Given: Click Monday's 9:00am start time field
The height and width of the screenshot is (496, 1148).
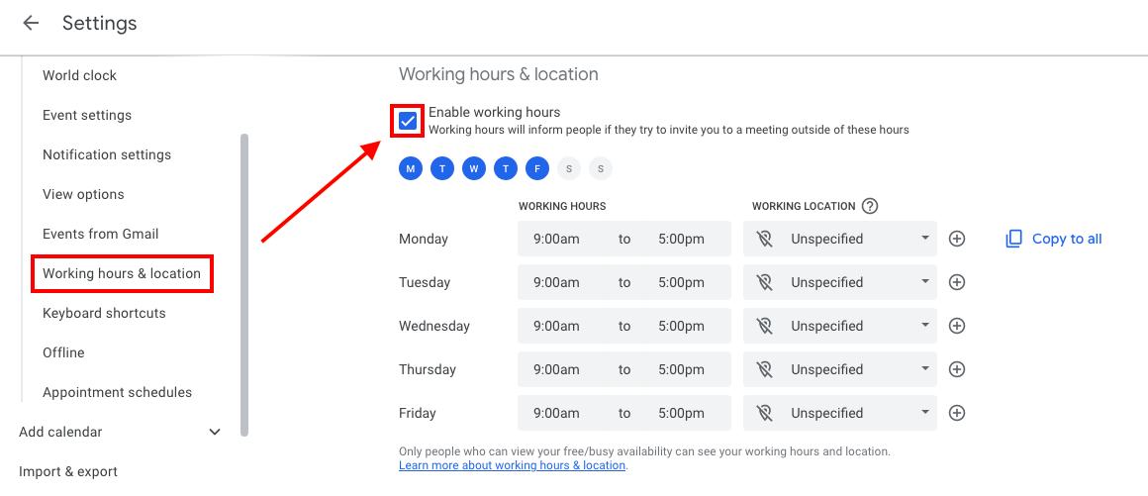Looking at the screenshot, I should click(x=556, y=239).
